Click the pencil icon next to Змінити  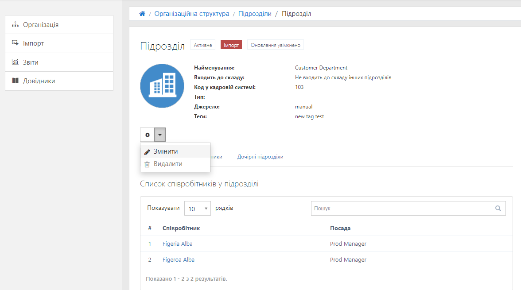point(147,152)
